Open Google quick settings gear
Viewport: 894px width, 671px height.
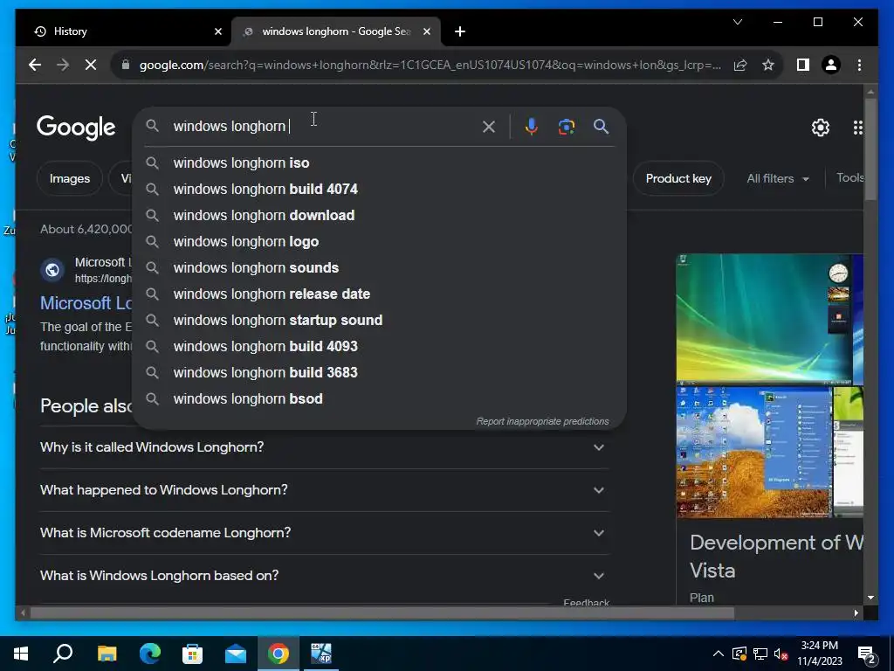tap(821, 128)
